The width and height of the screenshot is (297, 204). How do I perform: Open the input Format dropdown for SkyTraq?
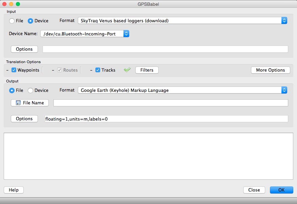(182, 21)
